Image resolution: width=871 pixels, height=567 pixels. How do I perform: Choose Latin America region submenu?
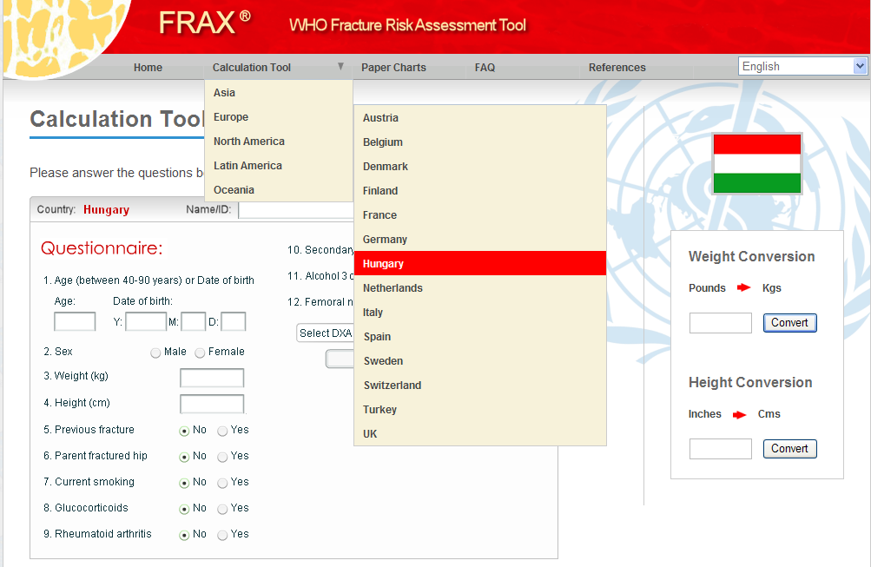[x=279, y=166]
